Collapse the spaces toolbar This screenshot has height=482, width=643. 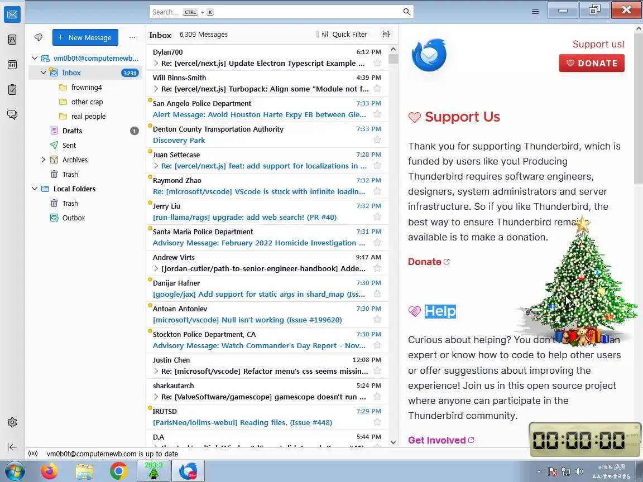point(12,447)
